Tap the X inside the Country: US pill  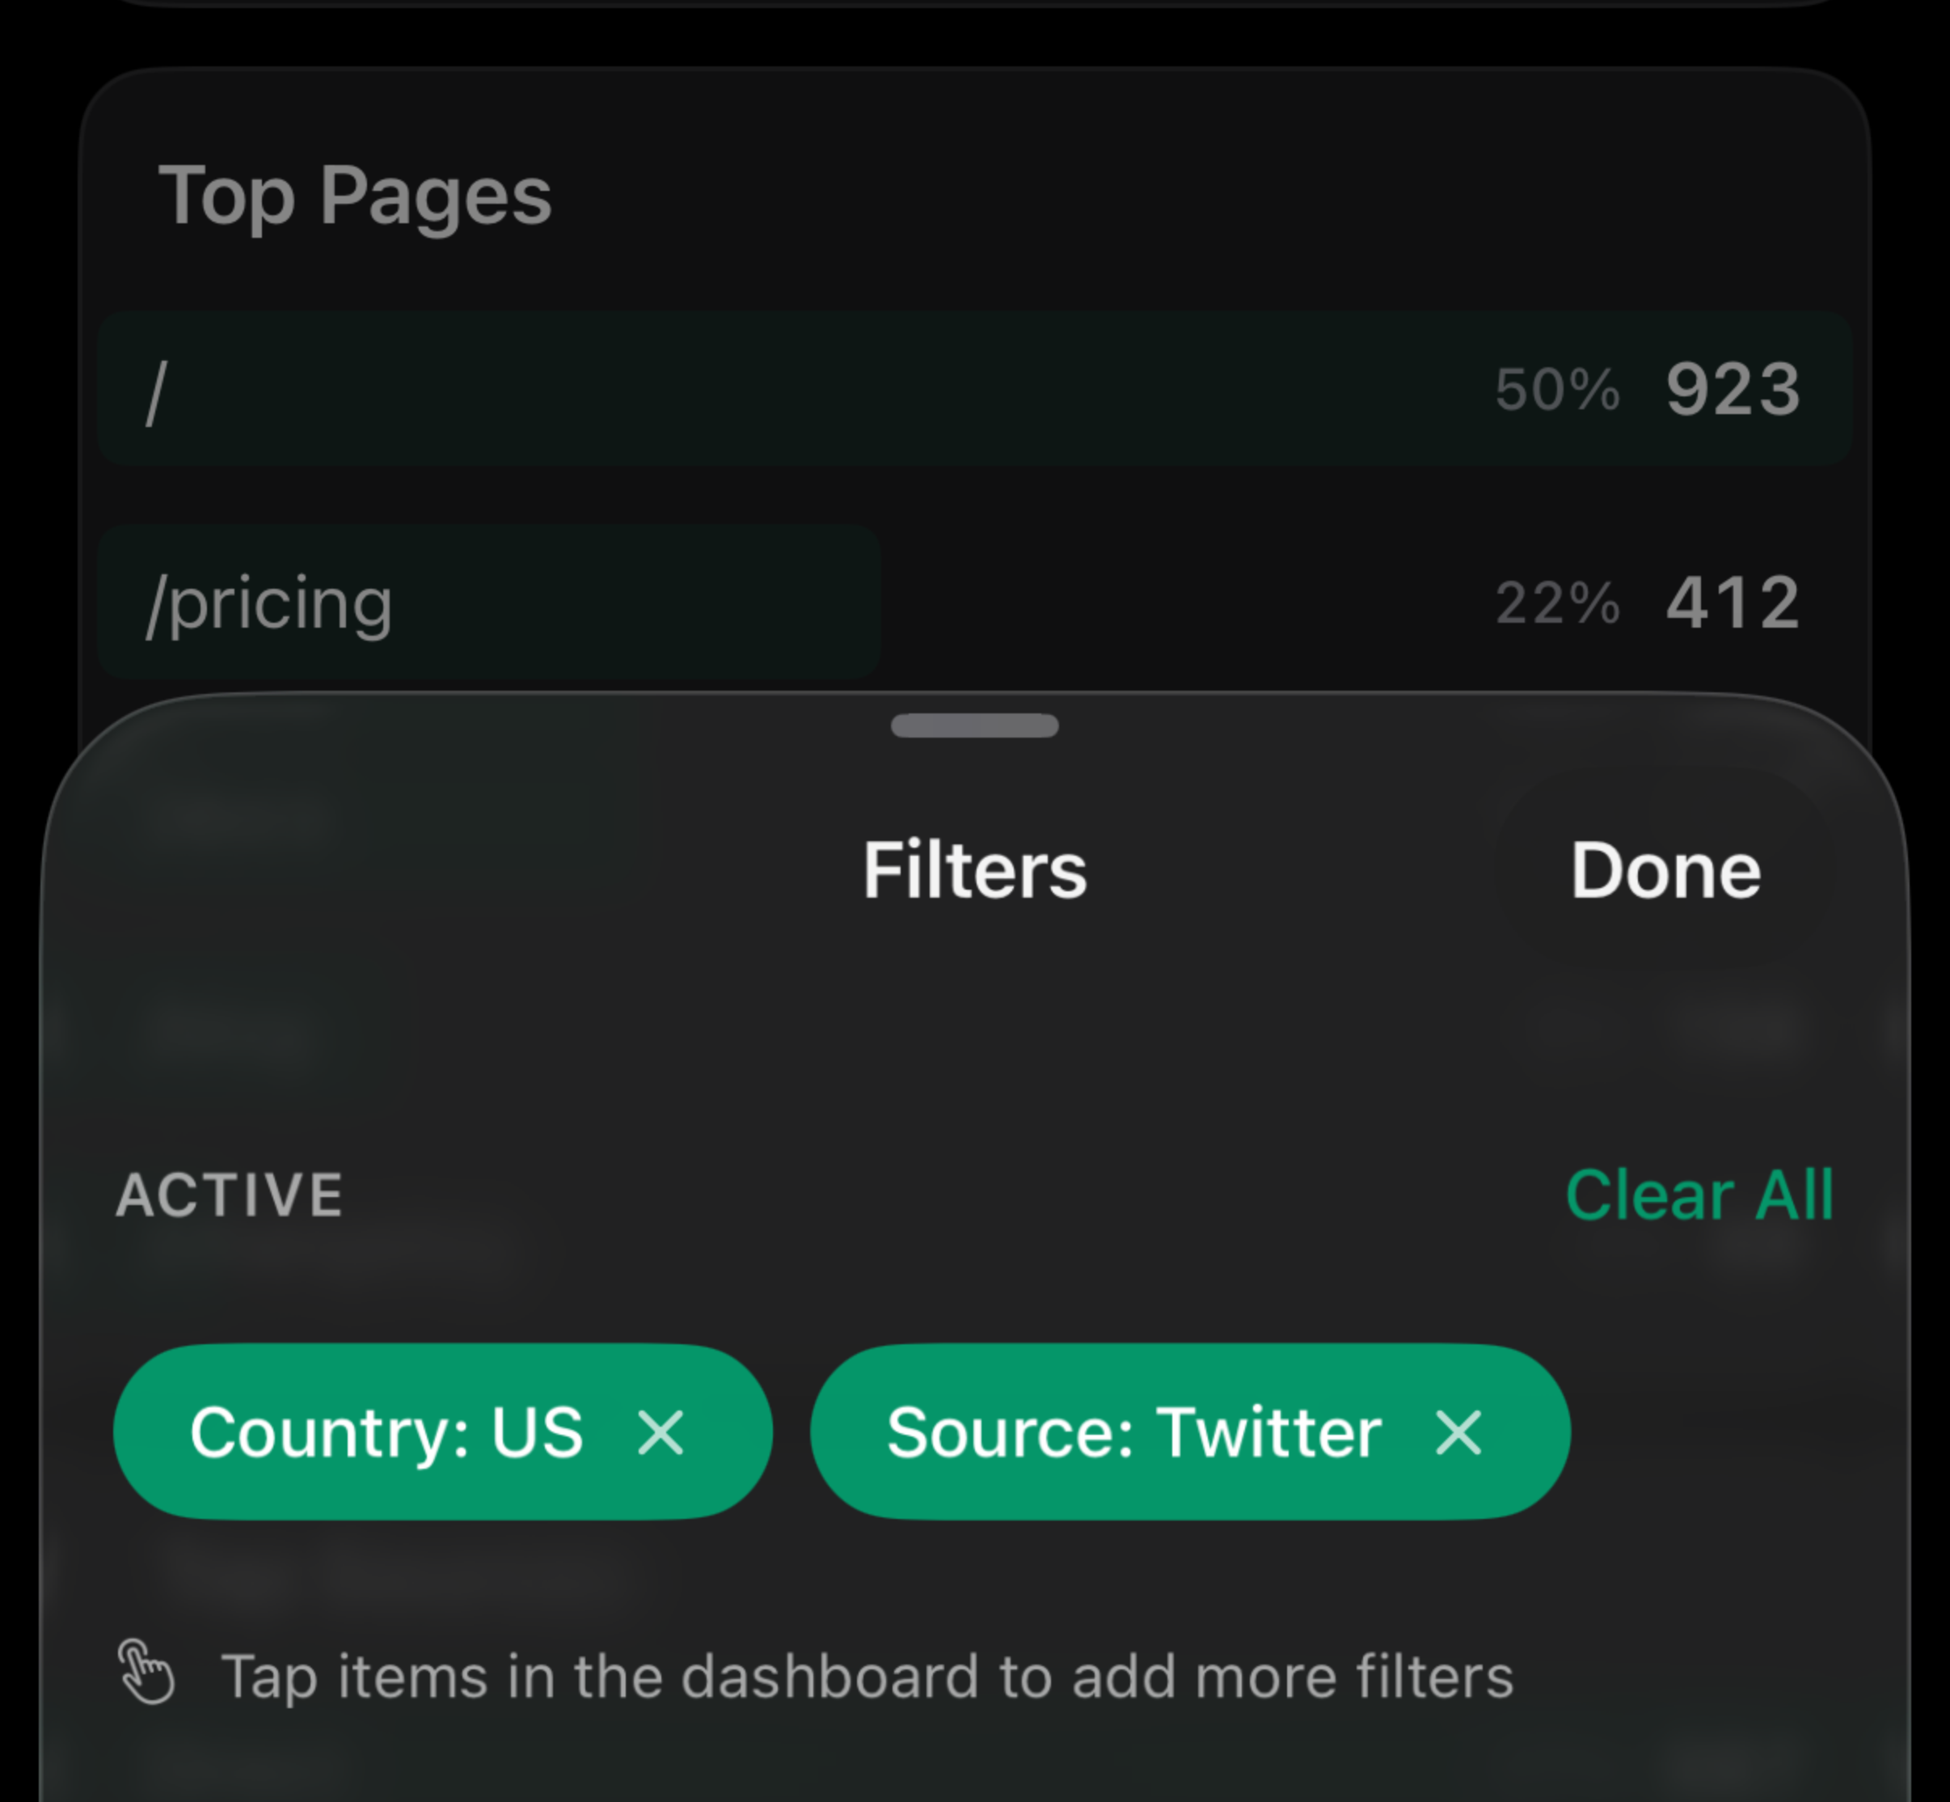pos(661,1432)
